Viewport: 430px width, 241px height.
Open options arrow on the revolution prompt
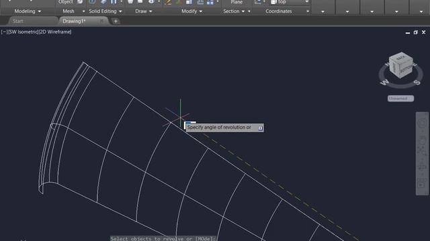[x=260, y=128]
